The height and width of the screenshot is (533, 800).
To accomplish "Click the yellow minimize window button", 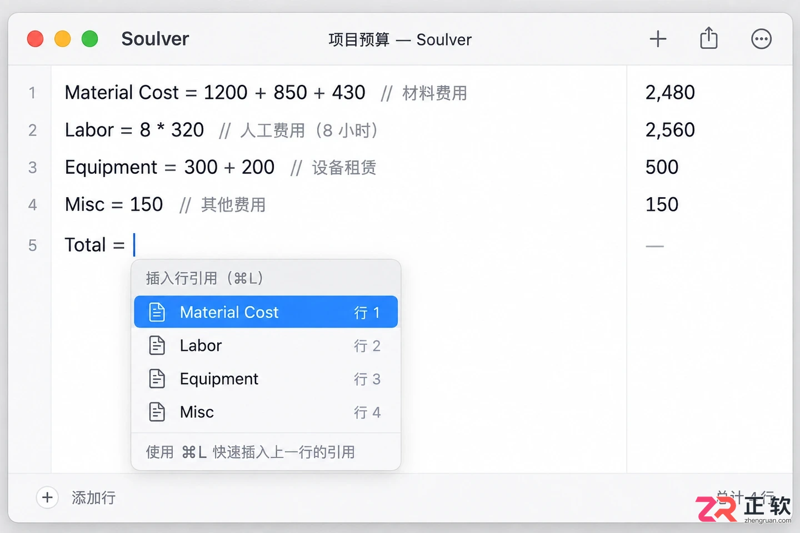I will [x=63, y=39].
